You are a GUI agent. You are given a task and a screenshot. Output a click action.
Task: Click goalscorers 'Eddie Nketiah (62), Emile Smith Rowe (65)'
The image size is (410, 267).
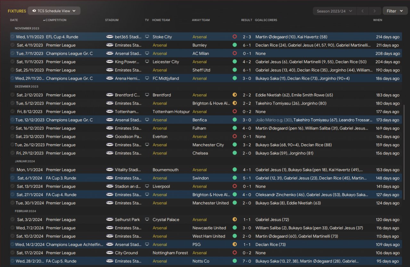(x=294, y=95)
